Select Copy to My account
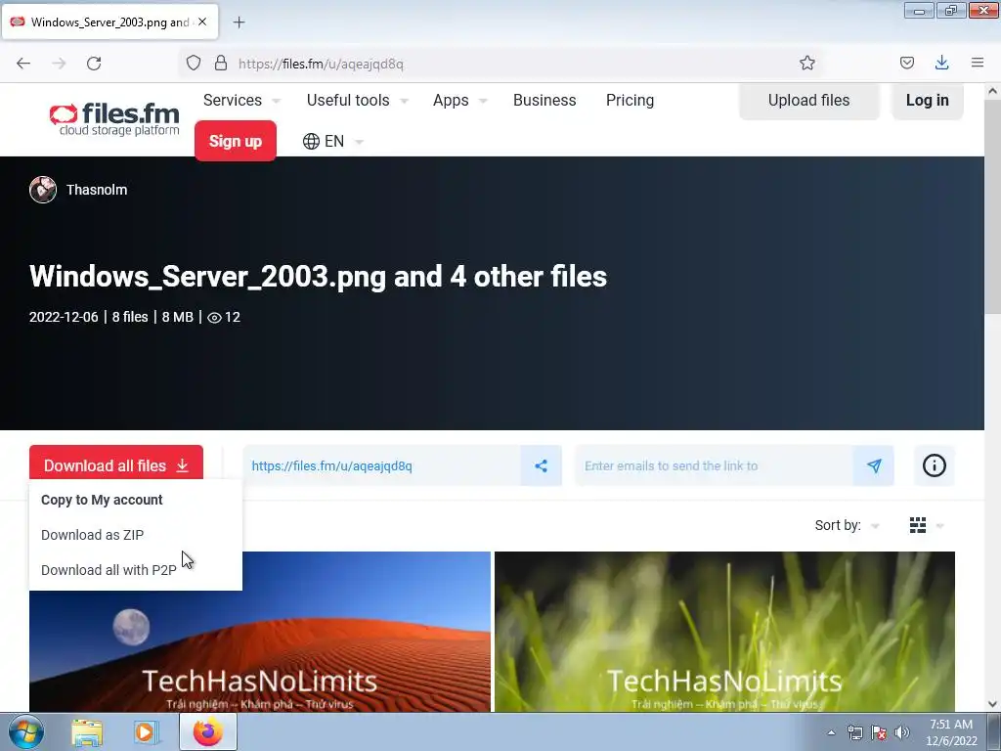1001x751 pixels. point(102,500)
